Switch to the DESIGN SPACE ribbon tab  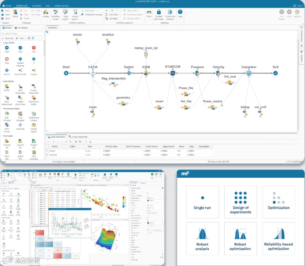point(61,6)
